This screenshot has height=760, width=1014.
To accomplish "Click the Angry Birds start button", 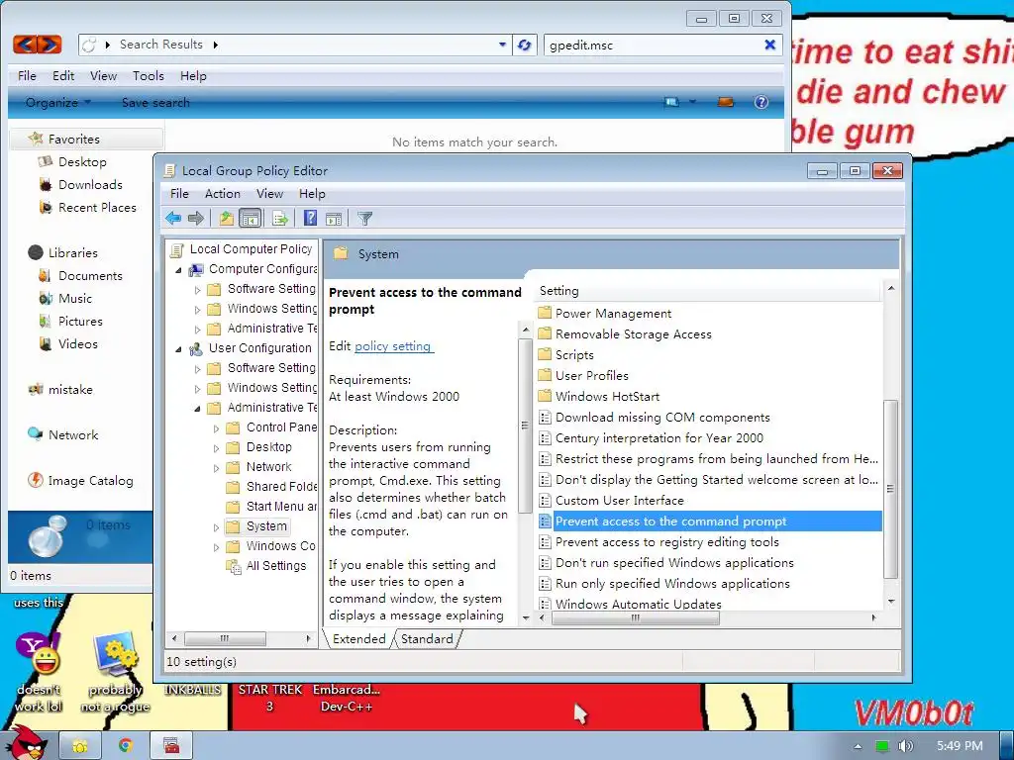I will coord(26,743).
